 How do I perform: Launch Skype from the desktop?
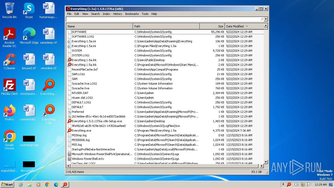click(29, 10)
